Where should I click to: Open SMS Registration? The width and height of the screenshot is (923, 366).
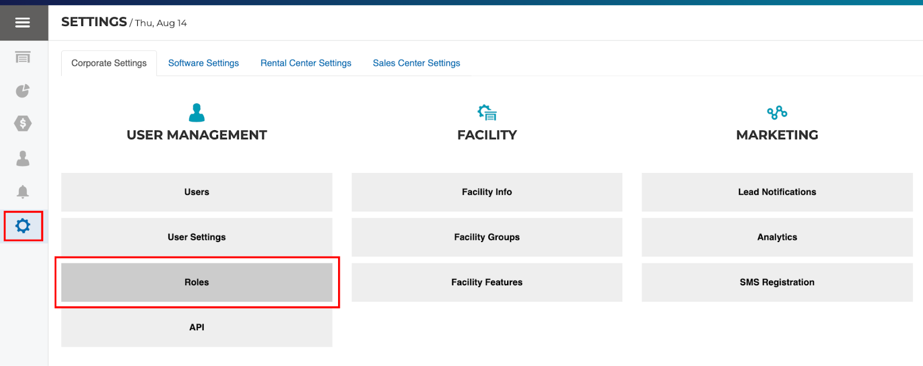(777, 282)
